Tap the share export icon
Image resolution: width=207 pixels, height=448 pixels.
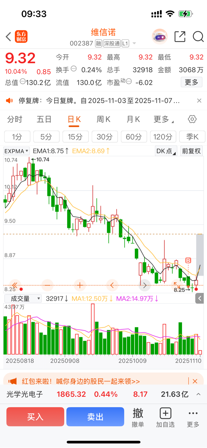180,37
